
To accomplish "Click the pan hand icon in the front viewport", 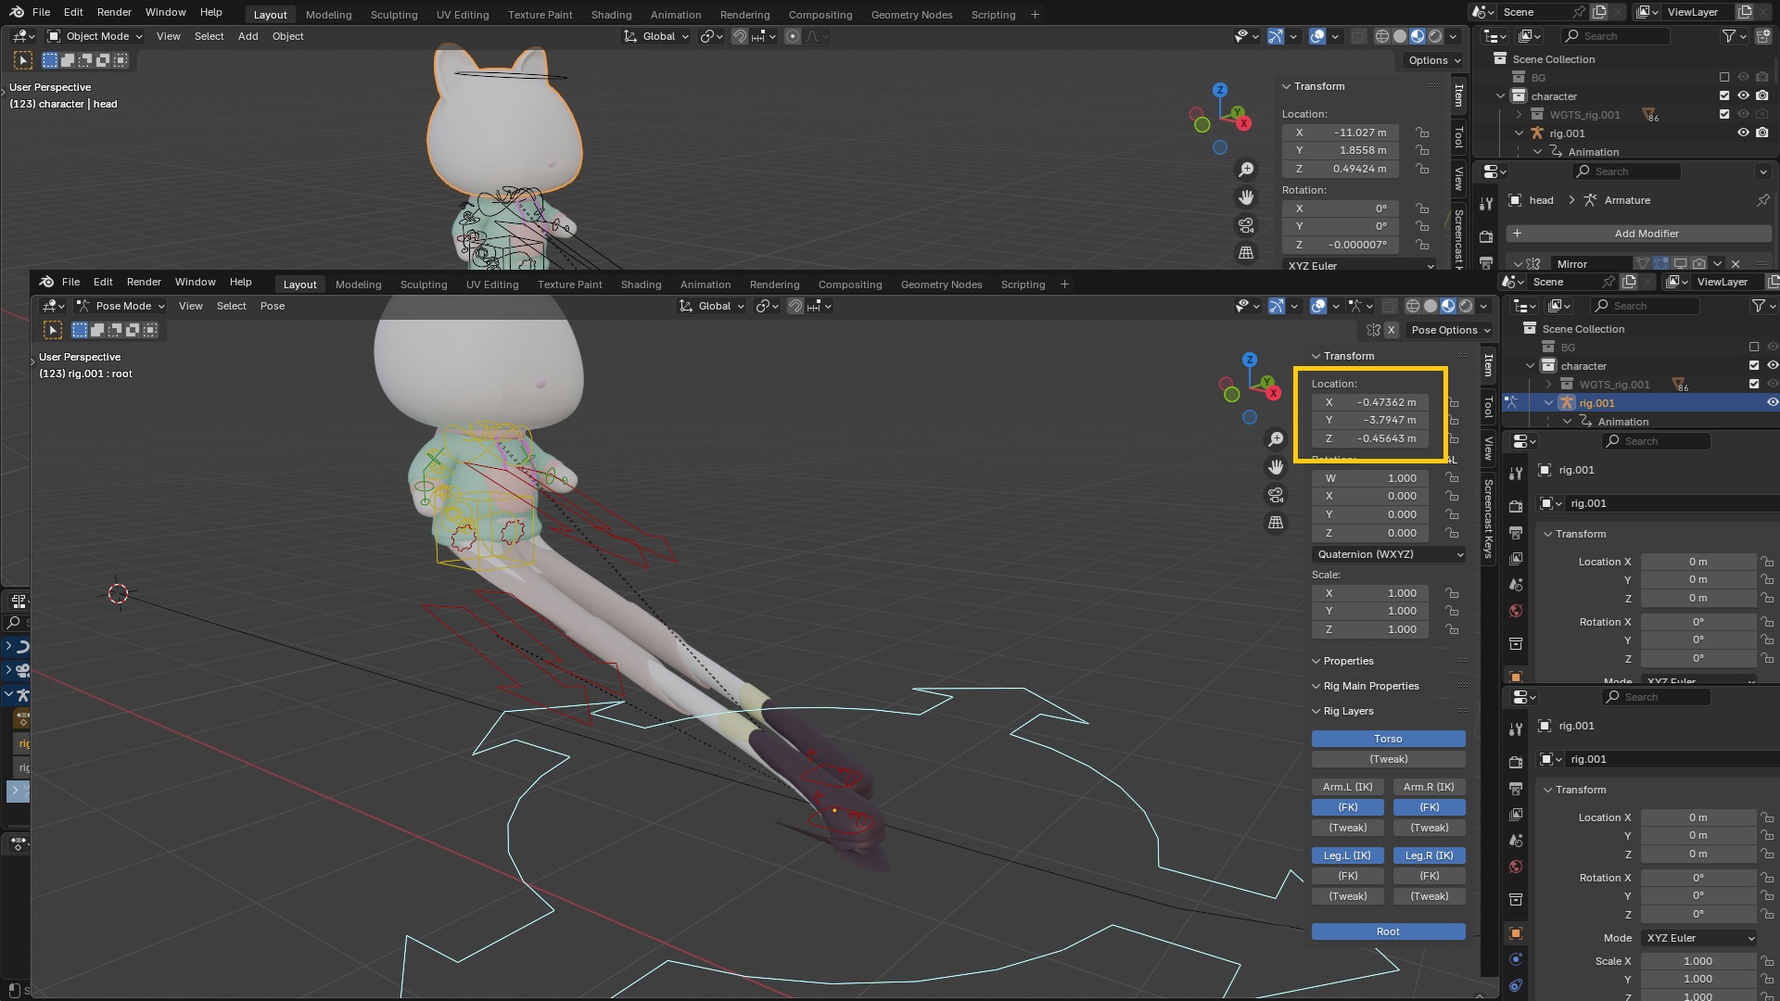I will pos(1276,467).
